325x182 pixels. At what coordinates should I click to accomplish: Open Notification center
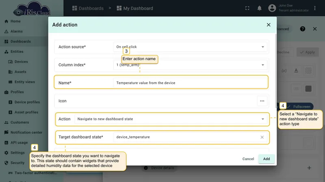pyautogui.click(x=26, y=133)
